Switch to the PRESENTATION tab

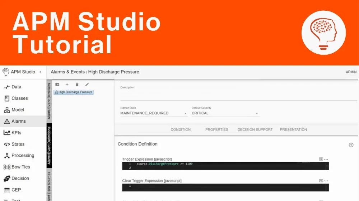(x=293, y=129)
